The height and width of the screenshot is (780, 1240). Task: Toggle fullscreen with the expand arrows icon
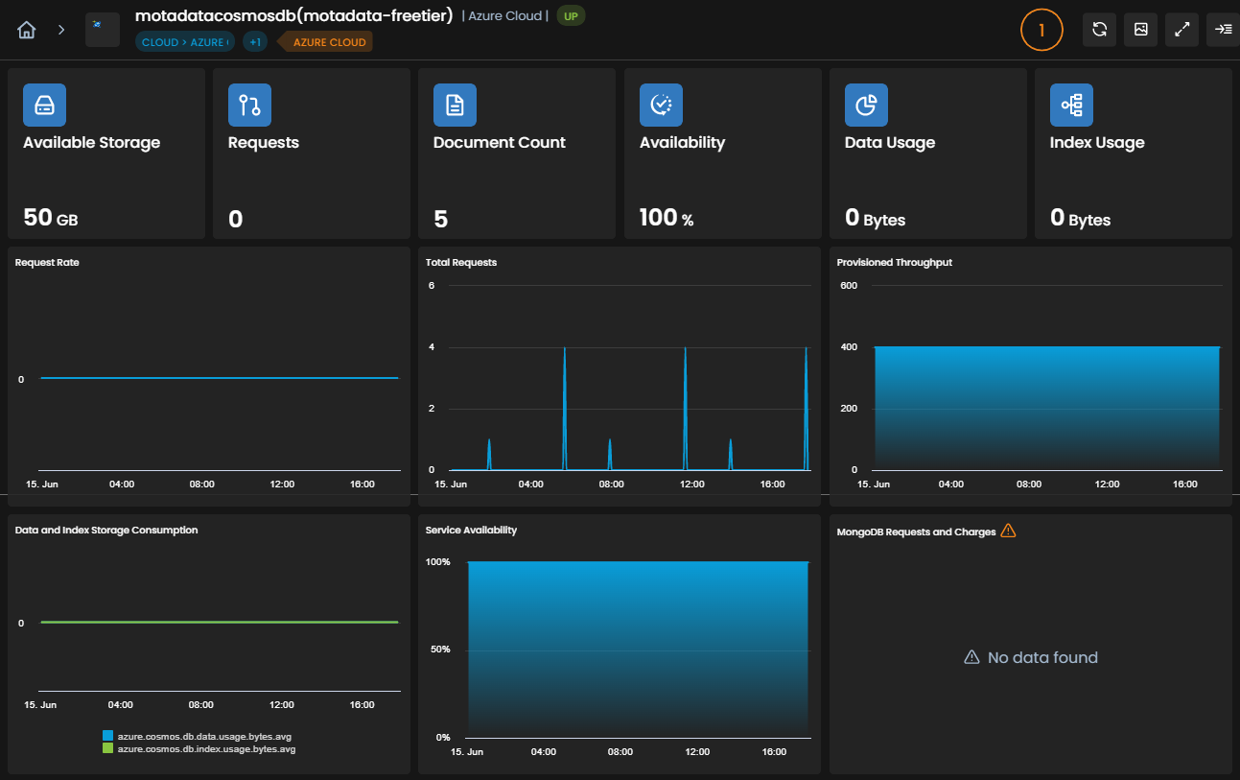pos(1182,30)
